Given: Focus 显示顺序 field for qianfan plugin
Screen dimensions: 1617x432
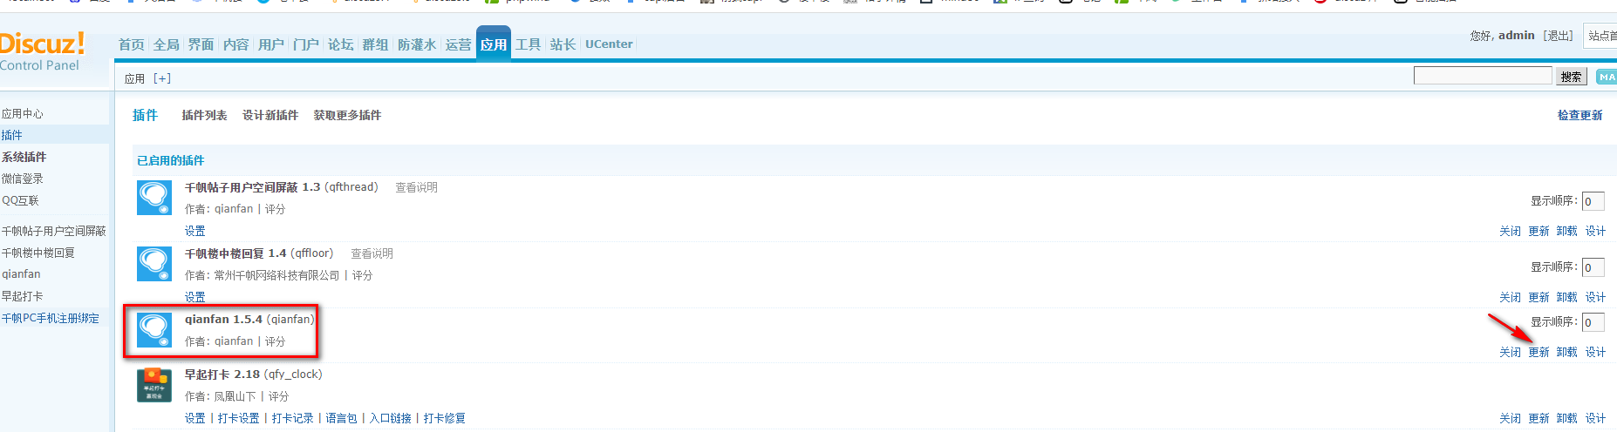Looking at the screenshot, I should pos(1593,322).
